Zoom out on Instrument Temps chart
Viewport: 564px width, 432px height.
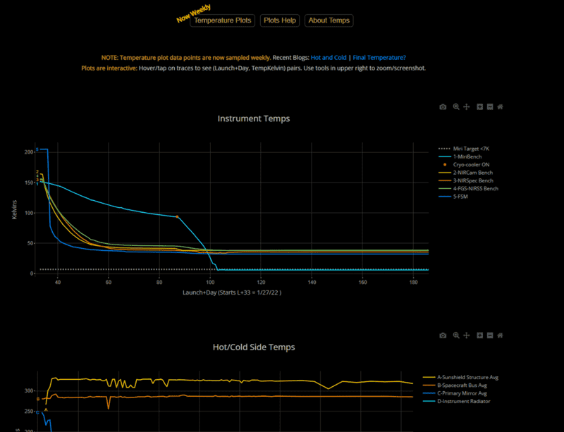[x=489, y=107]
